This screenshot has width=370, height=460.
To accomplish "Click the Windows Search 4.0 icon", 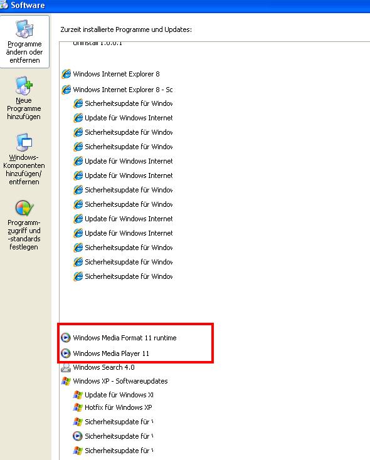I will coord(66,367).
